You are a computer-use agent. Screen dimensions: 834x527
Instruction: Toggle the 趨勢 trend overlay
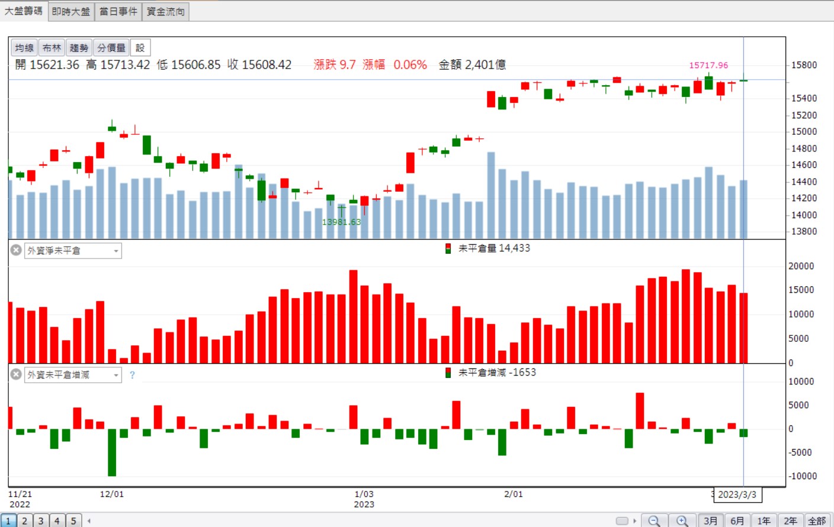(x=79, y=48)
